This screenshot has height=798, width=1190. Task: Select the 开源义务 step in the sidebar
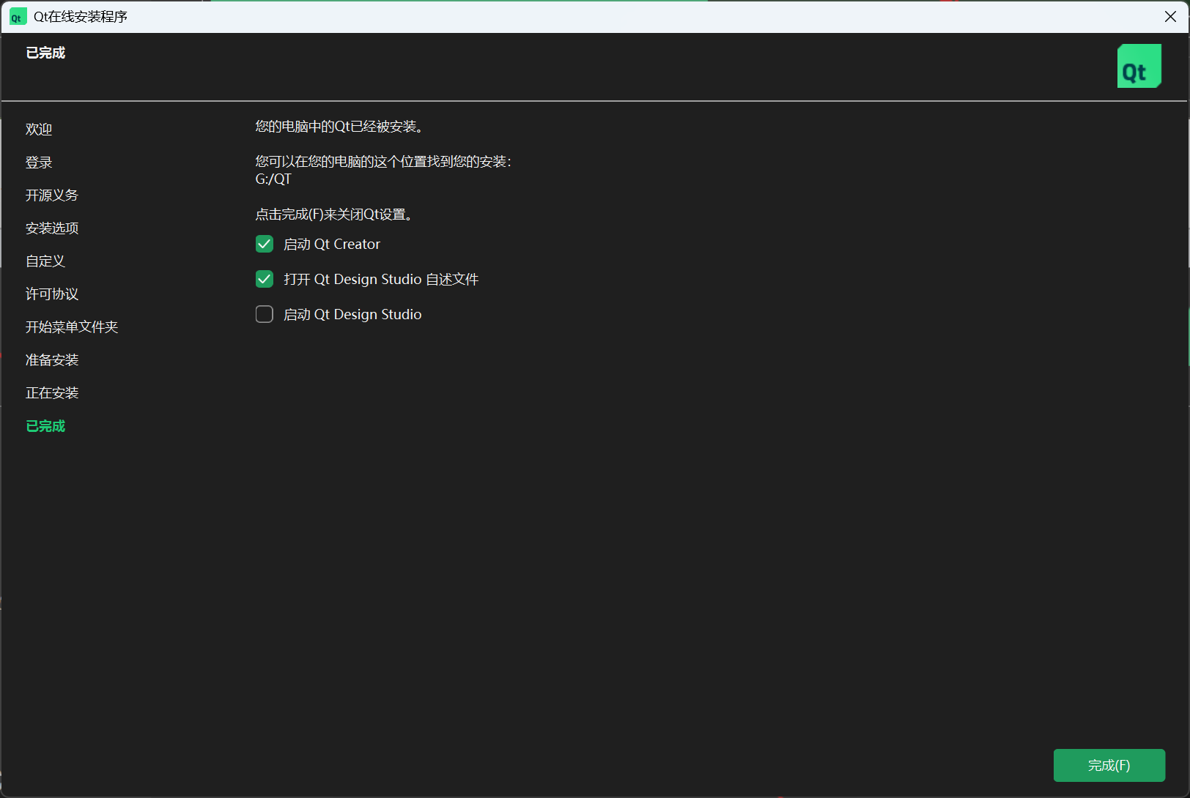[52, 195]
